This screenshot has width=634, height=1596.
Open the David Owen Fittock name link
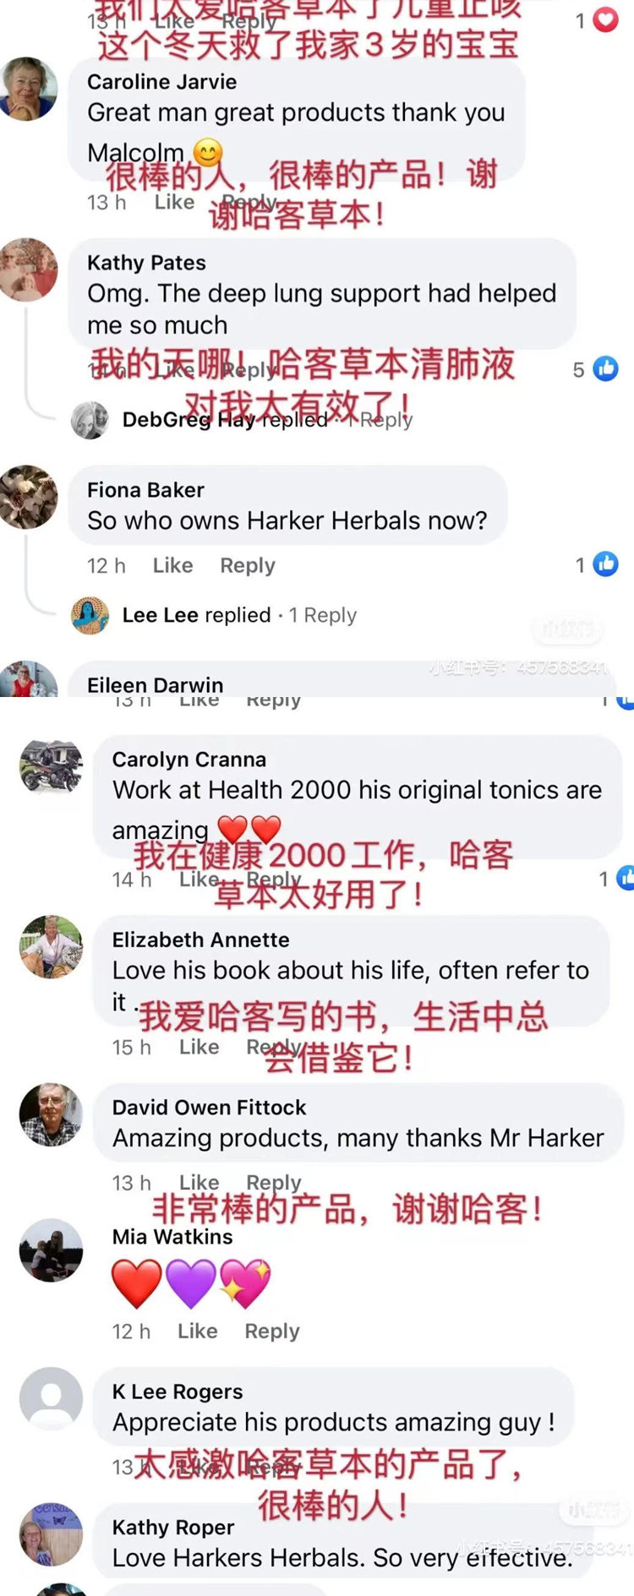[x=209, y=1107]
